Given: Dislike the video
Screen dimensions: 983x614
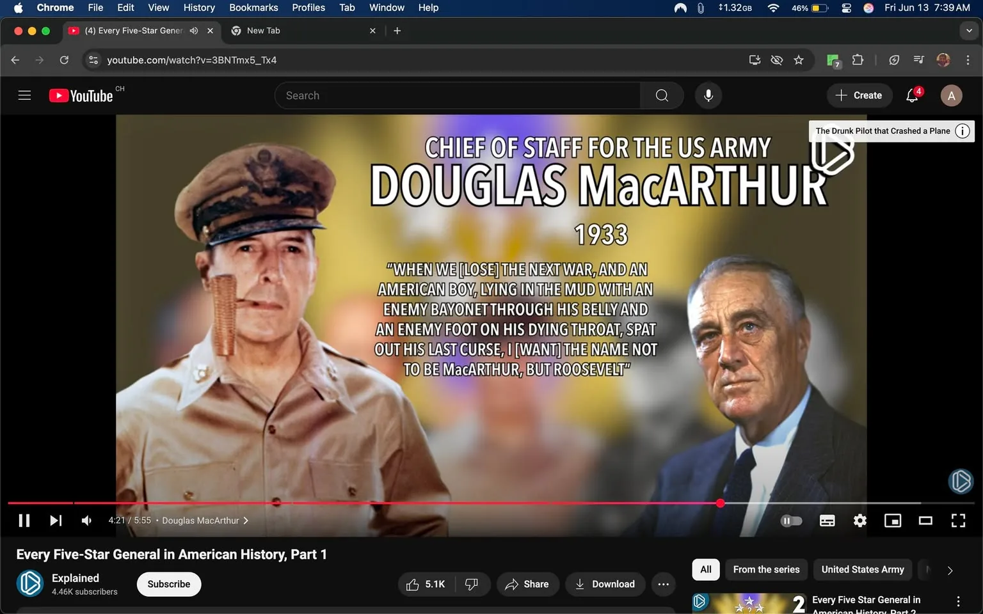Looking at the screenshot, I should (x=472, y=584).
